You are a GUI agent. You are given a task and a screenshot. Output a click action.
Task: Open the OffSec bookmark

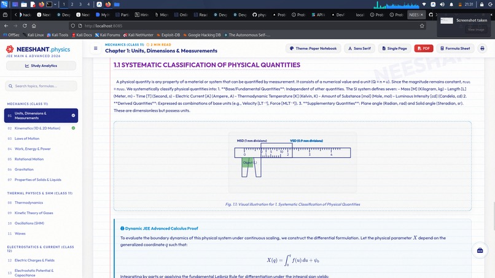click(11, 35)
